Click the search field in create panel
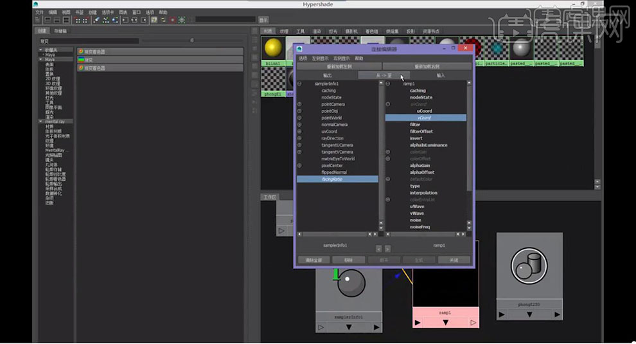 pyautogui.click(x=89, y=41)
